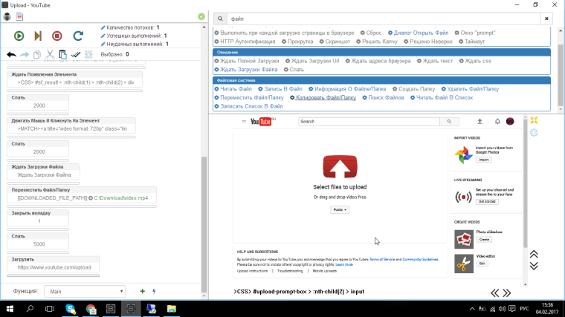
Task: Select action 'Ждать Загрузки Файла'
Action: [x=249, y=69]
